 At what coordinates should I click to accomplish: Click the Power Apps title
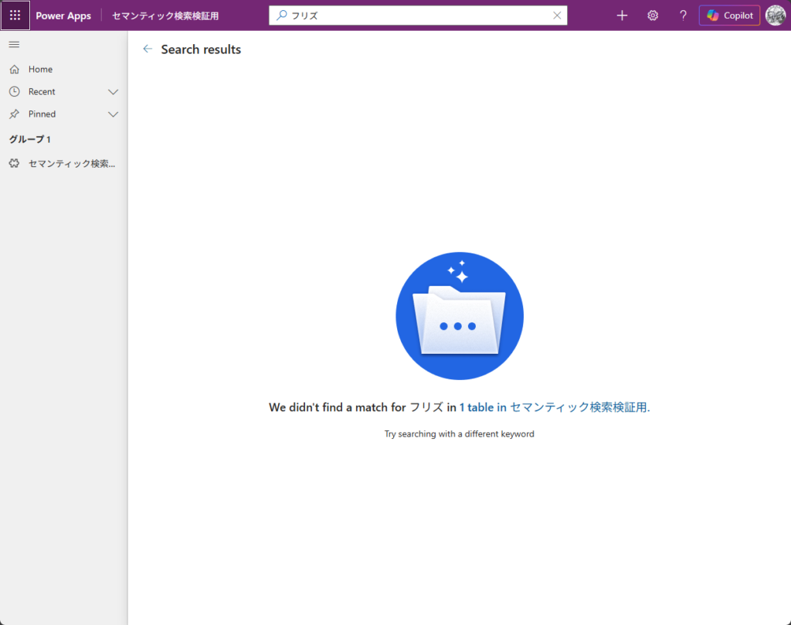click(63, 15)
